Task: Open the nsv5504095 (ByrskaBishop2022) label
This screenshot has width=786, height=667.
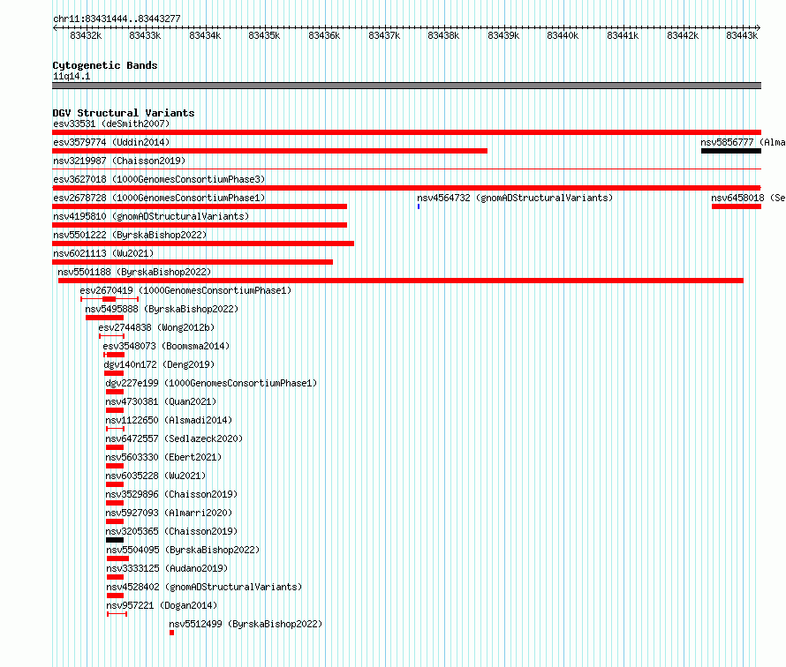Action: (183, 550)
